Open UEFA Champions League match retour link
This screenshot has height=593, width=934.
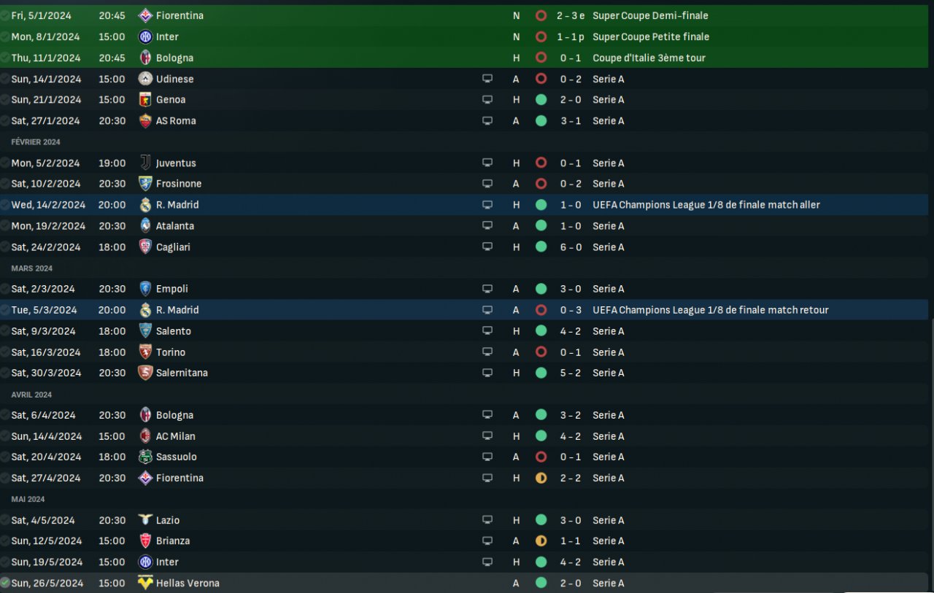click(710, 310)
